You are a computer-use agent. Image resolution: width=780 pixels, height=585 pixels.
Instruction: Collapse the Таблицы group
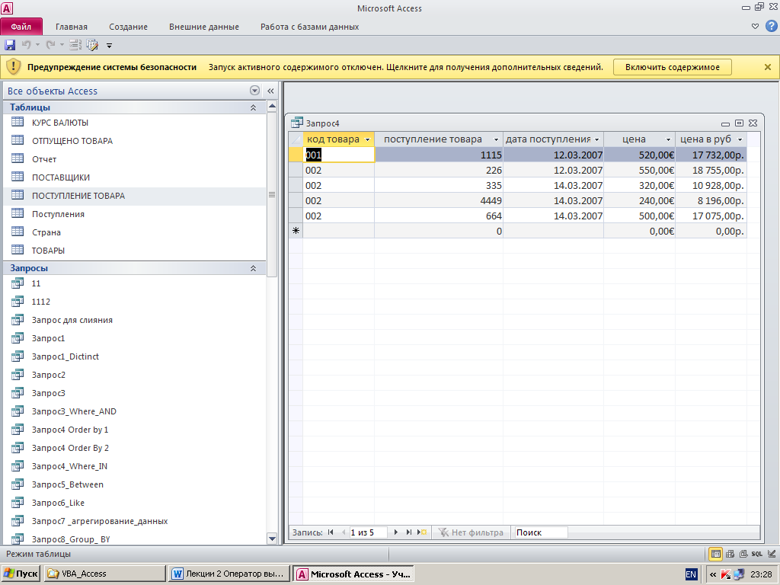tap(253, 107)
